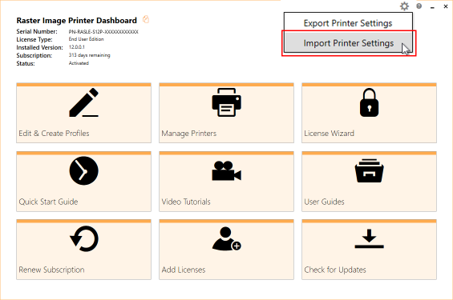Click the 'Subscription:' label
Screen dimensions: 453x300
pos(34,55)
